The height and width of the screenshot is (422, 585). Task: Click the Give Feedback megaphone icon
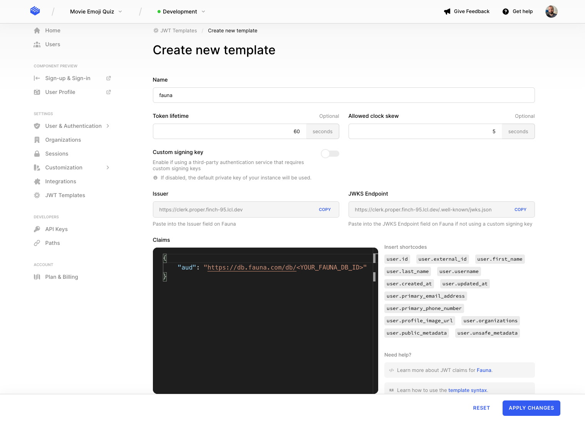pyautogui.click(x=447, y=12)
